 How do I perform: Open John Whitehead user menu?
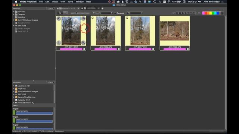point(211,1)
